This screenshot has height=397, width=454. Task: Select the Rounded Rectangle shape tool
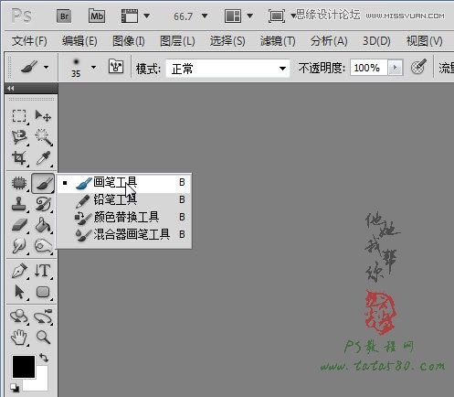coord(43,292)
